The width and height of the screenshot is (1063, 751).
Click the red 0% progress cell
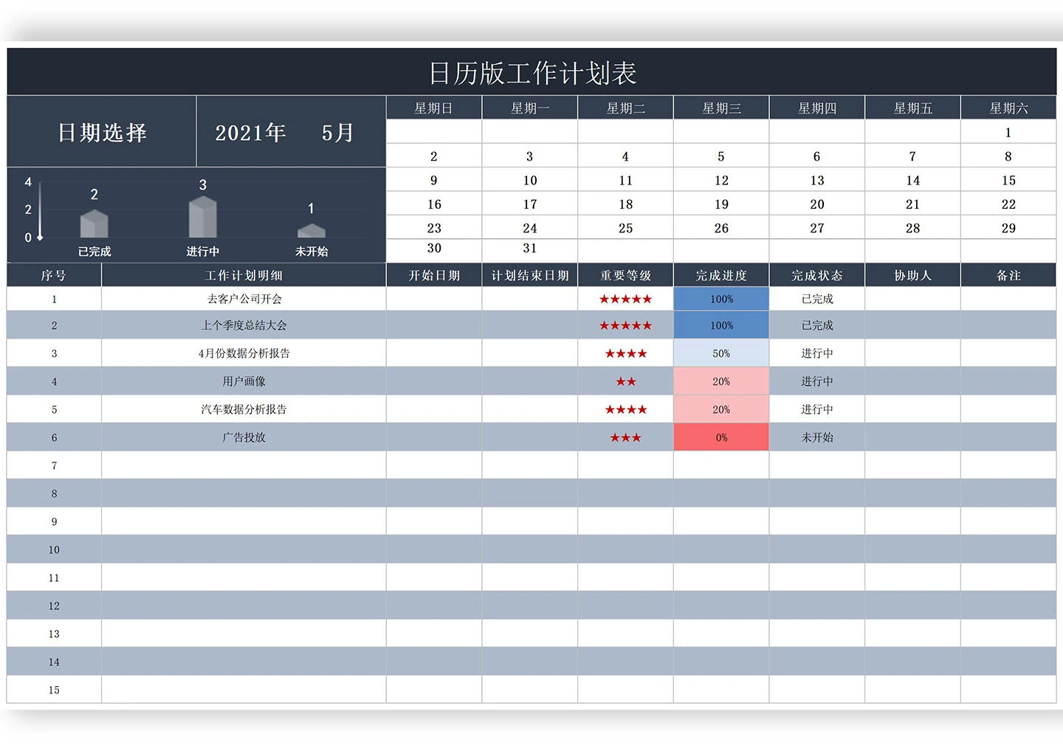[x=721, y=437]
